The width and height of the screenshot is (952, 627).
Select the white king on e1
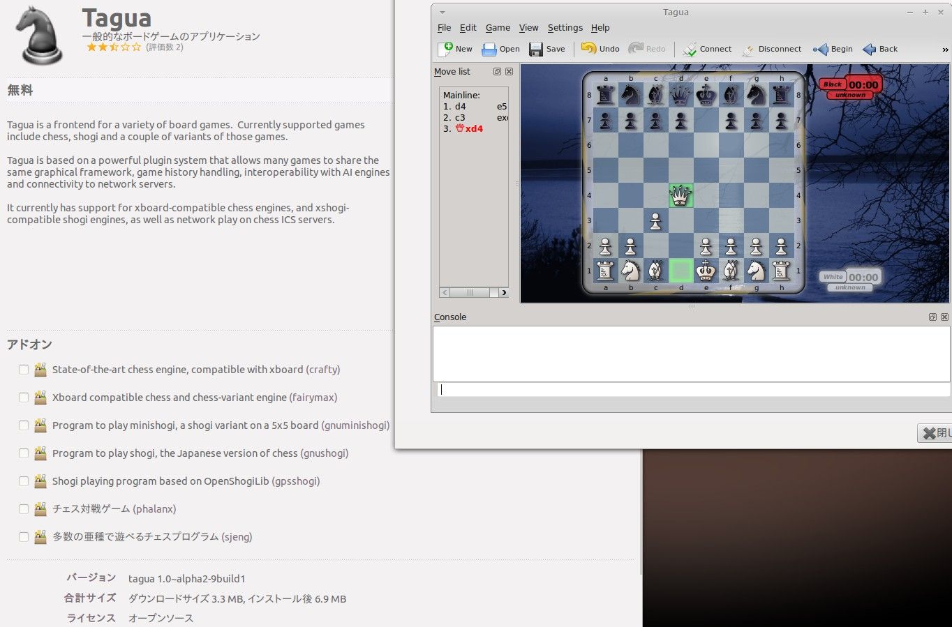pos(706,271)
